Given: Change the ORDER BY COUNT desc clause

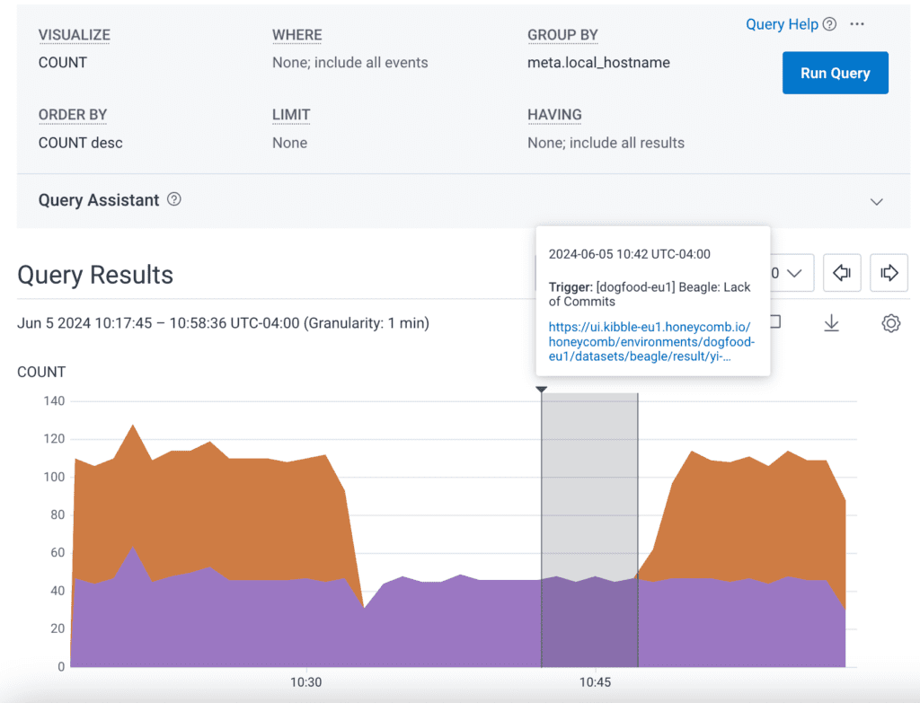Looking at the screenshot, I should coord(80,143).
